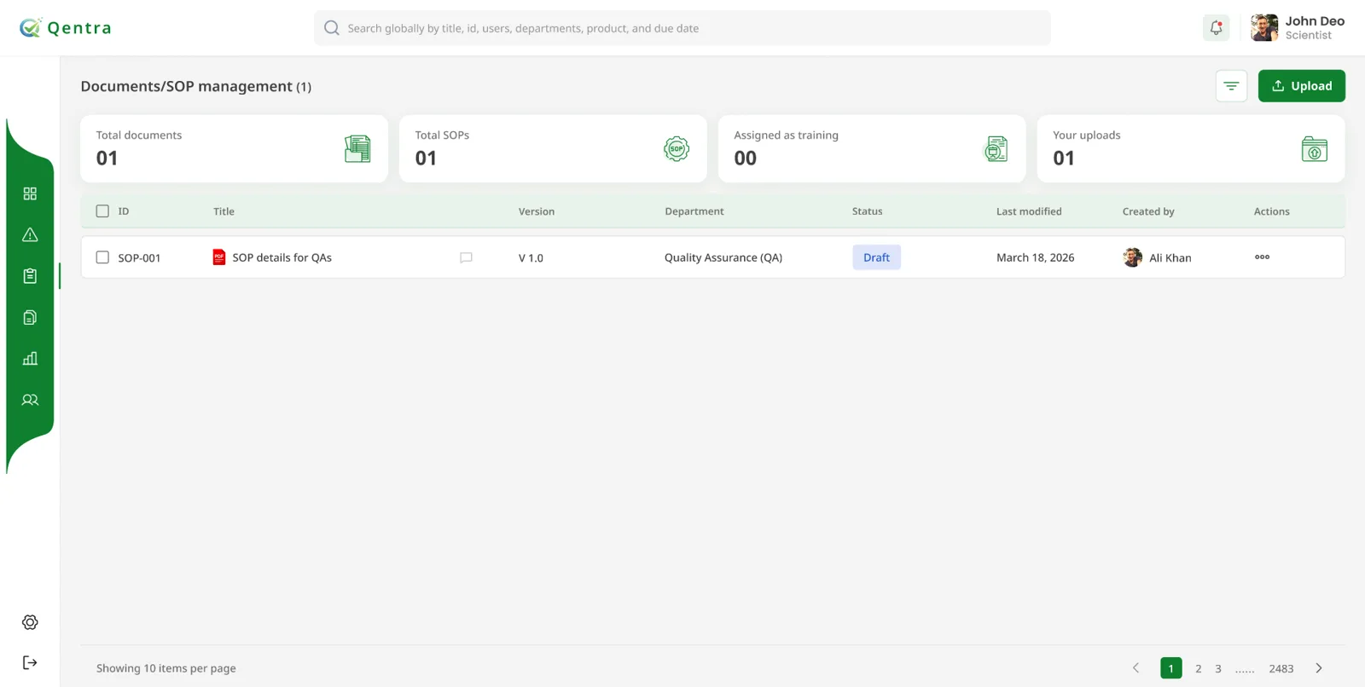This screenshot has width=1365, height=687.
Task: Open John Deo profile menu
Action: (x=1298, y=28)
